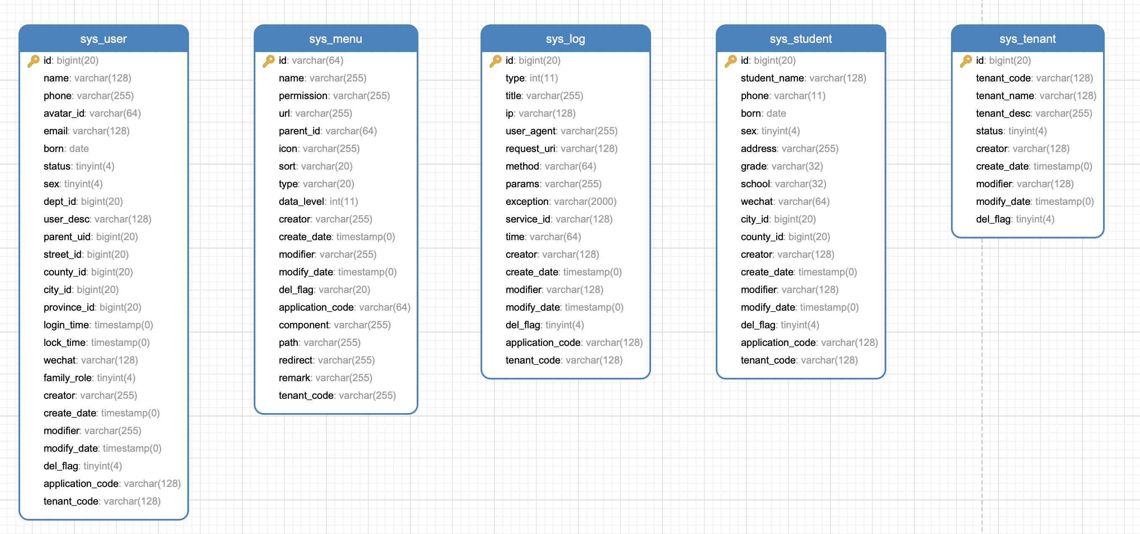Select service_id: varchar(128) row
The image size is (1140, 534).
click(559, 219)
